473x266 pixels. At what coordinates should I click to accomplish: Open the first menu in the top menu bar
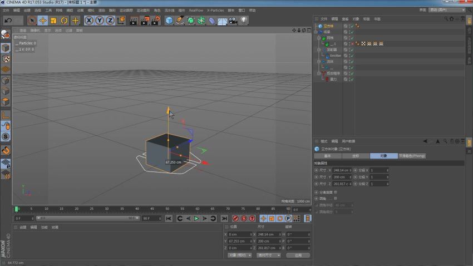pos(6,10)
